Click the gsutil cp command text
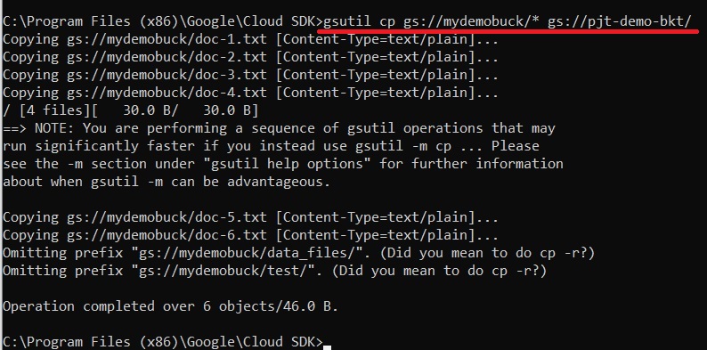This screenshot has height=350, width=707. coord(508,21)
